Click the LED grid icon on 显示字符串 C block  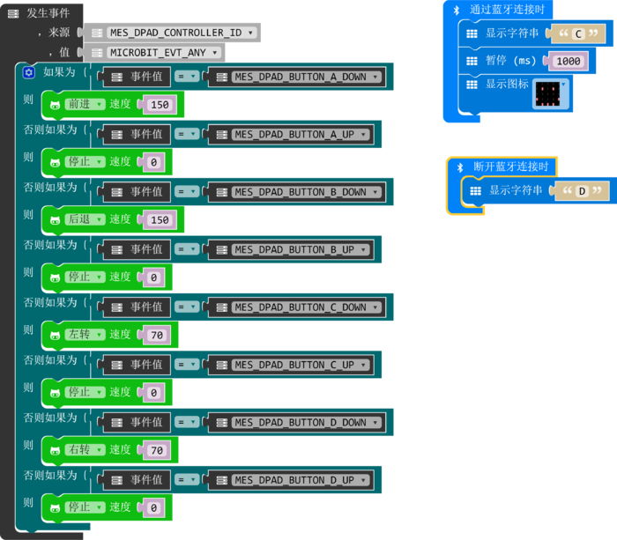pyautogui.click(x=472, y=33)
